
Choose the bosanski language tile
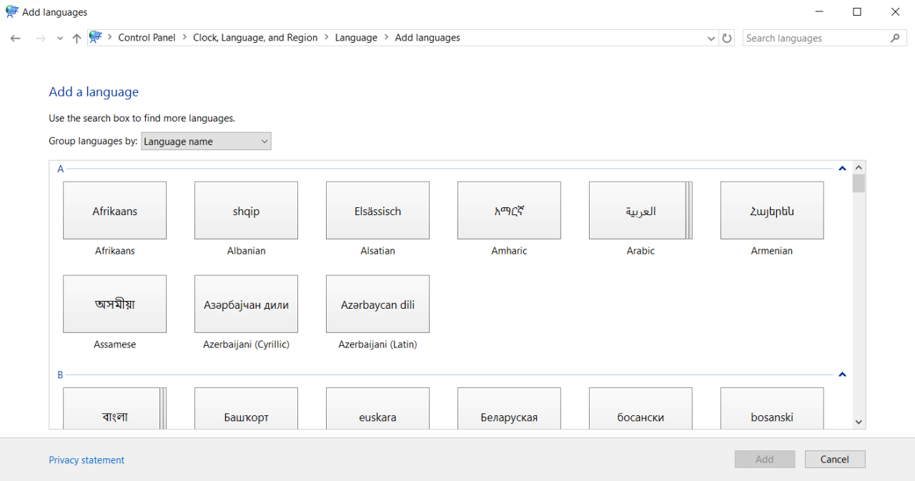(x=772, y=408)
